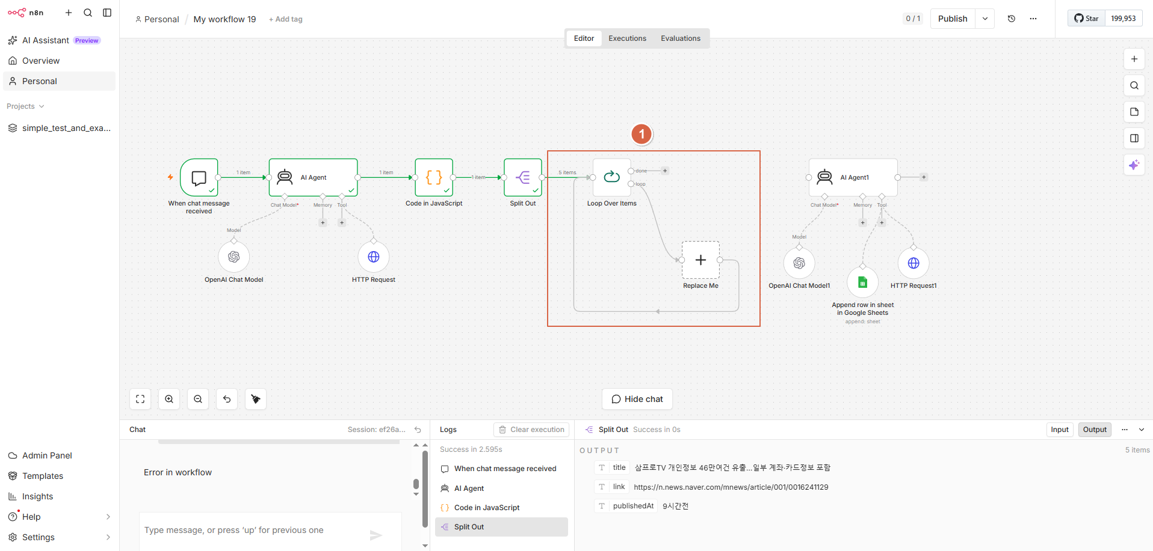Click the Add tag link
Viewport: 1153px width, 551px height.
point(286,19)
